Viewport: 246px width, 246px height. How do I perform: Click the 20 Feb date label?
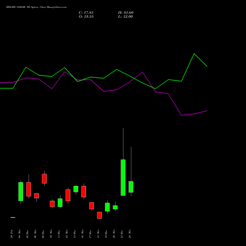coord(11,234)
